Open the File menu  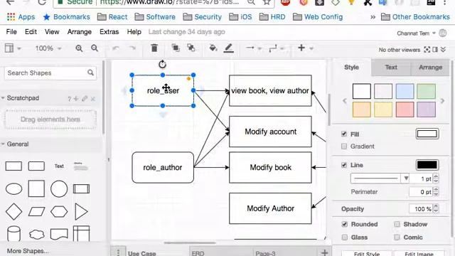click(11, 31)
